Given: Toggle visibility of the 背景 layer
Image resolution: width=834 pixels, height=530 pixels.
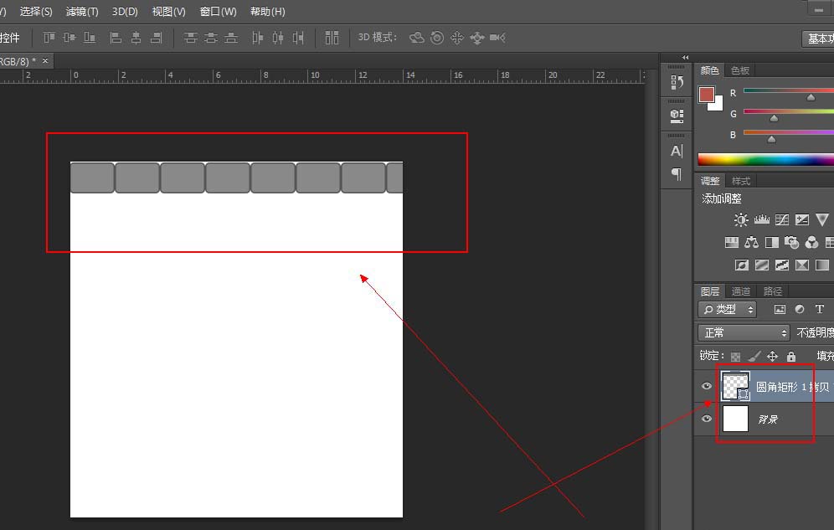Looking at the screenshot, I should tap(706, 418).
